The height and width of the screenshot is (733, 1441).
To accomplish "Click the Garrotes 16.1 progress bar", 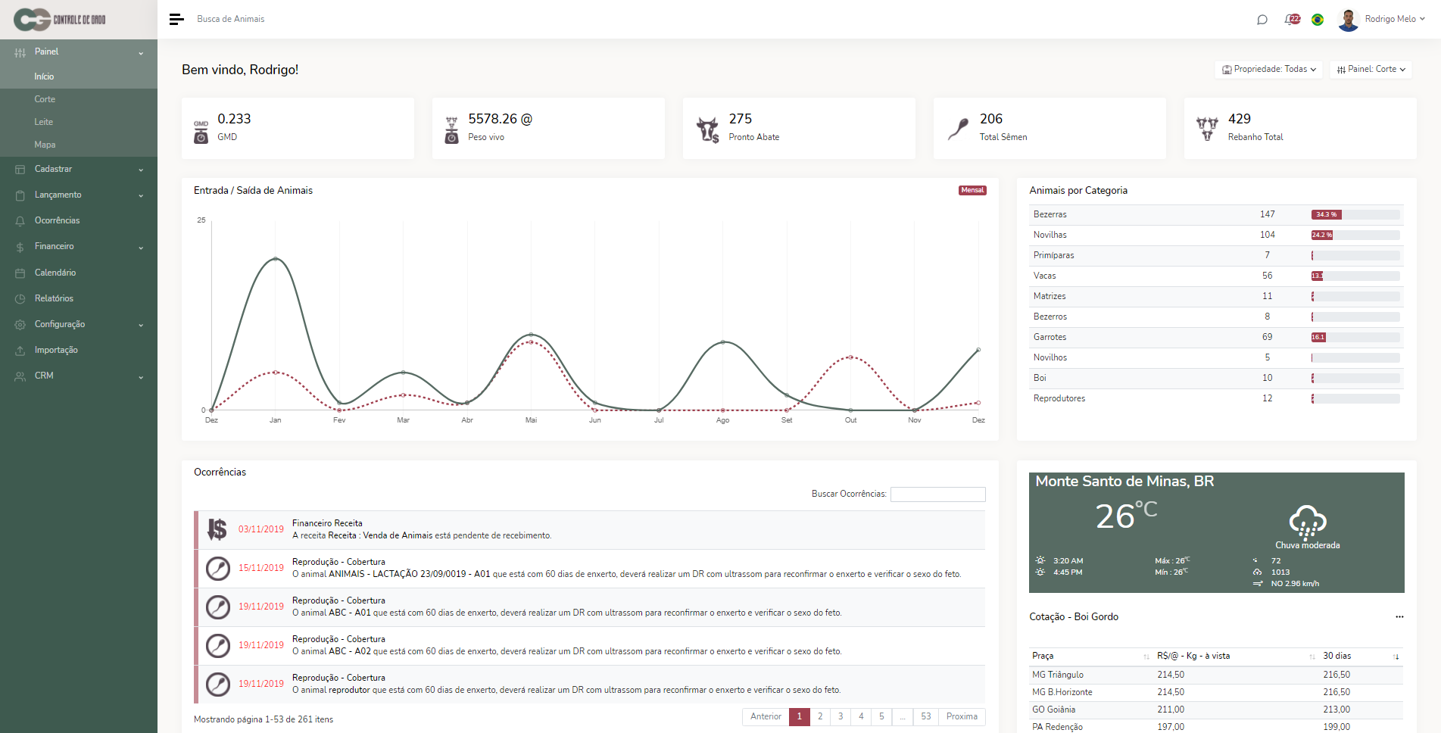I will pos(1355,338).
